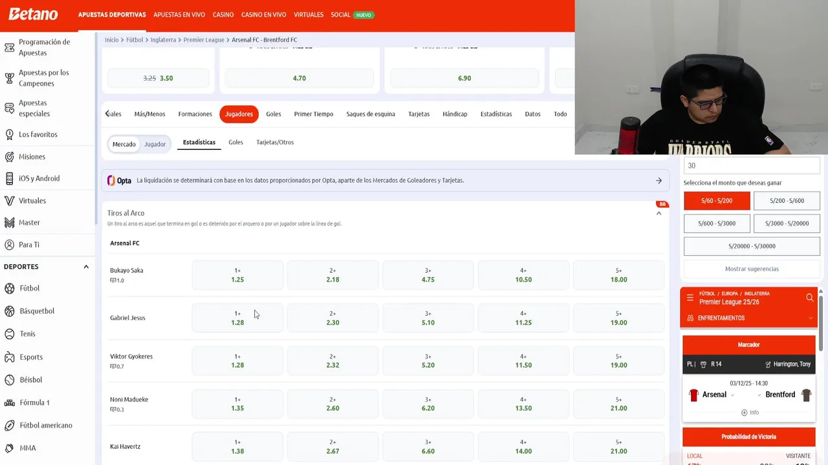Select the Esports icon

click(x=9, y=356)
